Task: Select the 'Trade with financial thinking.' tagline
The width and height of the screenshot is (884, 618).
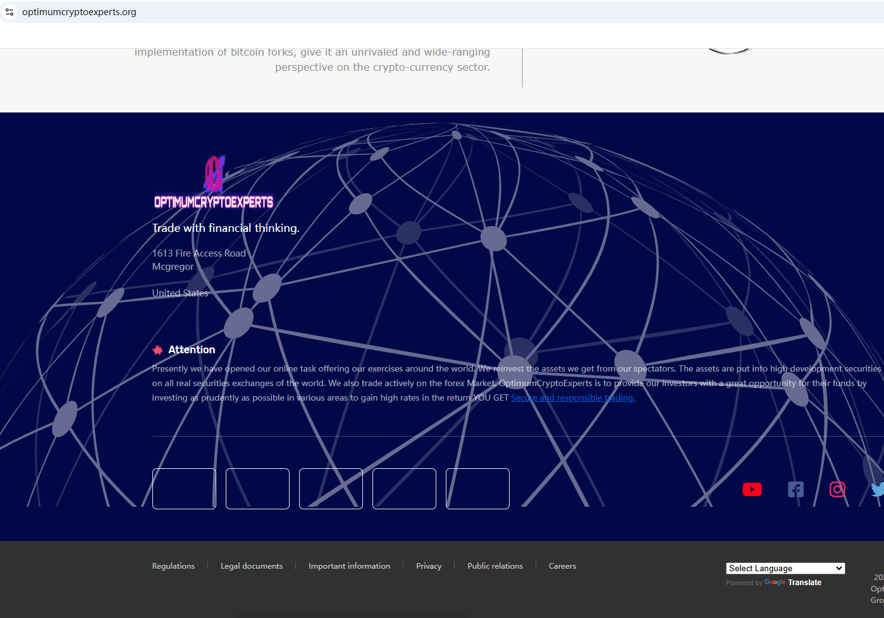Action: pyautogui.click(x=226, y=228)
